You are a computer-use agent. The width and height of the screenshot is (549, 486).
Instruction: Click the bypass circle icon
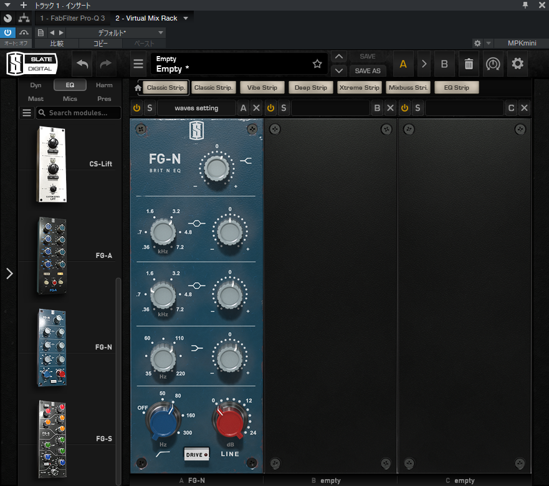[7, 18]
